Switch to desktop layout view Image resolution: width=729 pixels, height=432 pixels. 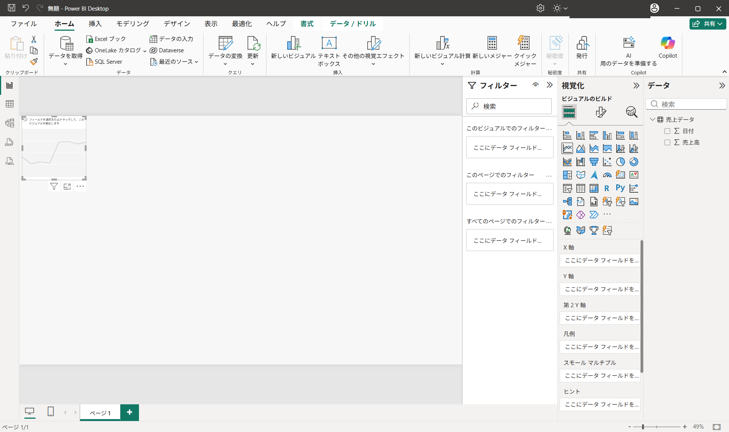(30, 412)
